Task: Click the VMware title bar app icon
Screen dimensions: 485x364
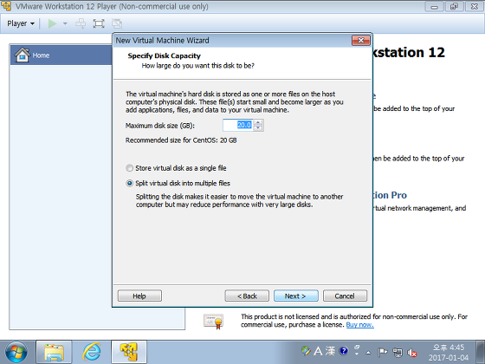Action: [x=6, y=6]
